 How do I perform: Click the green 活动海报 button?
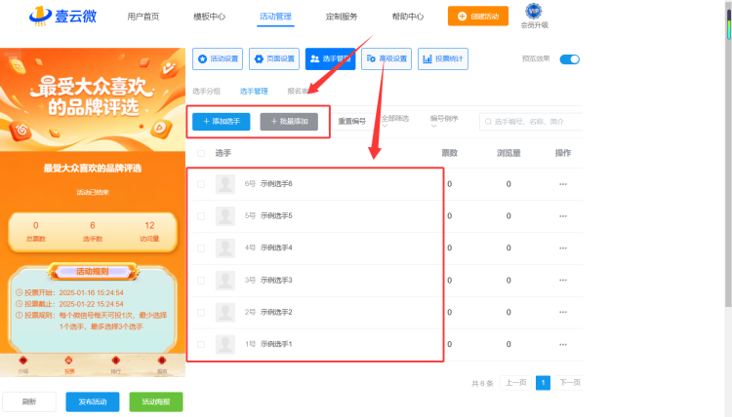pos(156,401)
